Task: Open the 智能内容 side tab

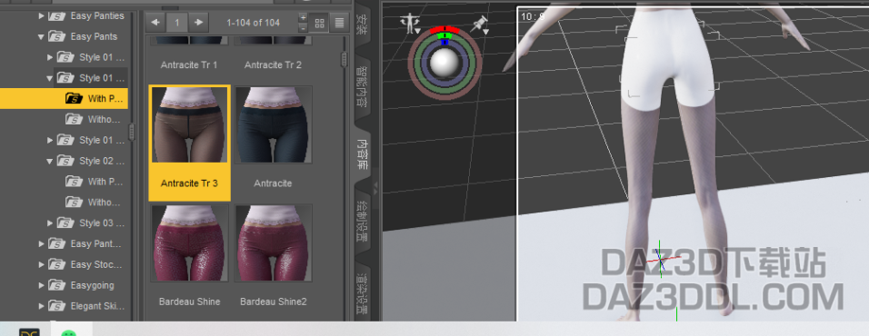Action: click(x=362, y=87)
